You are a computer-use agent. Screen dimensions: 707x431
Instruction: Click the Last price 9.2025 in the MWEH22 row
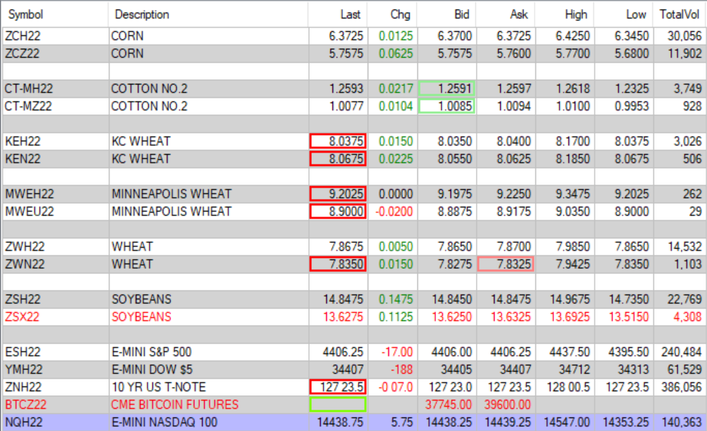[338, 194]
